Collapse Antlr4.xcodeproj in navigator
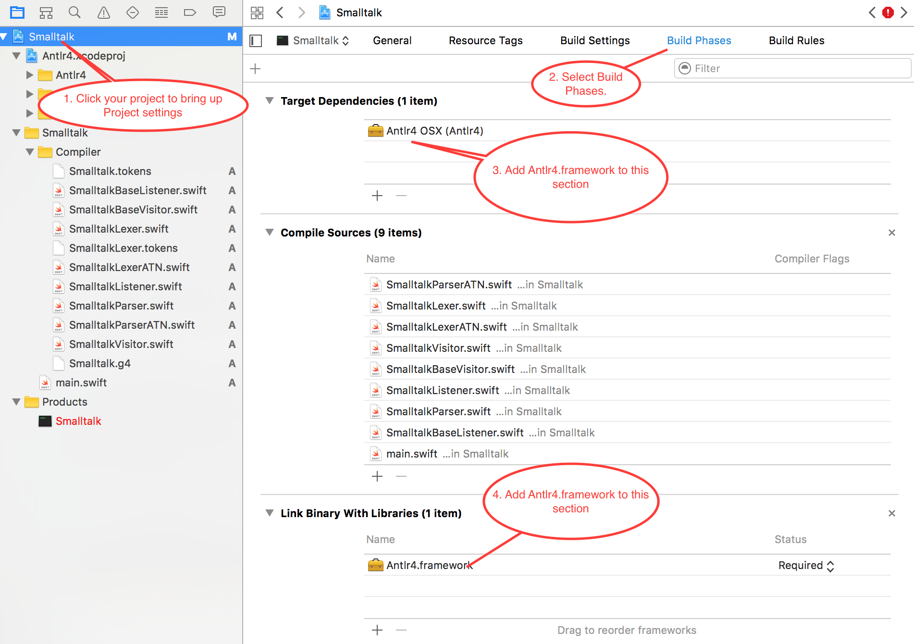 (x=16, y=56)
